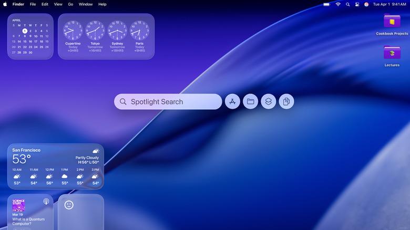
Task: Open Control Center from menu bar
Action: pyautogui.click(x=357, y=4)
